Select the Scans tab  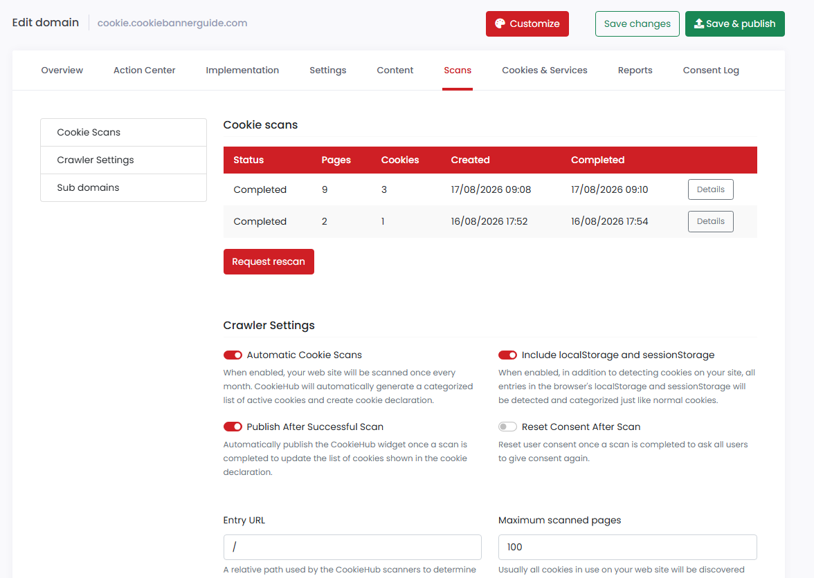pos(458,70)
